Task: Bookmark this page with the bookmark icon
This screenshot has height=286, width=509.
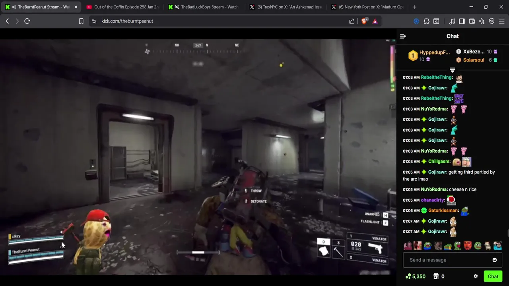Action: (x=81, y=21)
